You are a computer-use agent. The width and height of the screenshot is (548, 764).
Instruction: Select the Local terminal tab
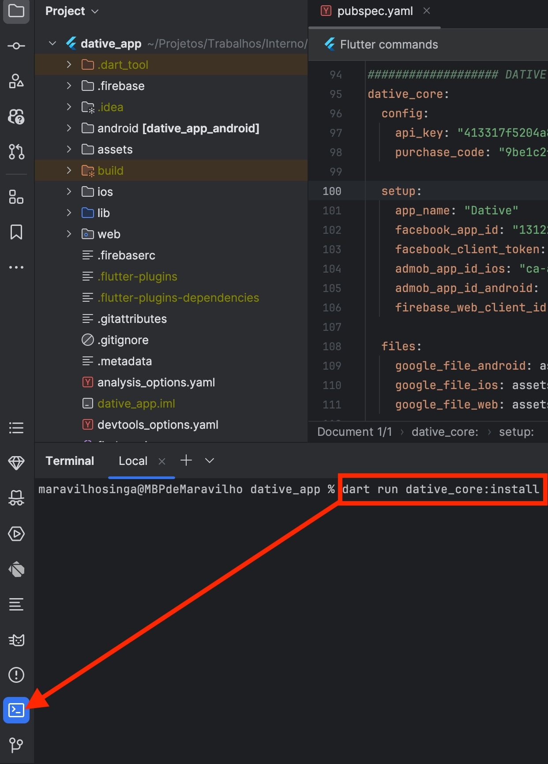(x=133, y=461)
